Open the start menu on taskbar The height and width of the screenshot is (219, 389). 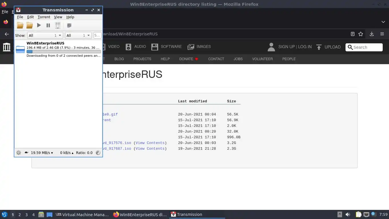tap(4, 214)
